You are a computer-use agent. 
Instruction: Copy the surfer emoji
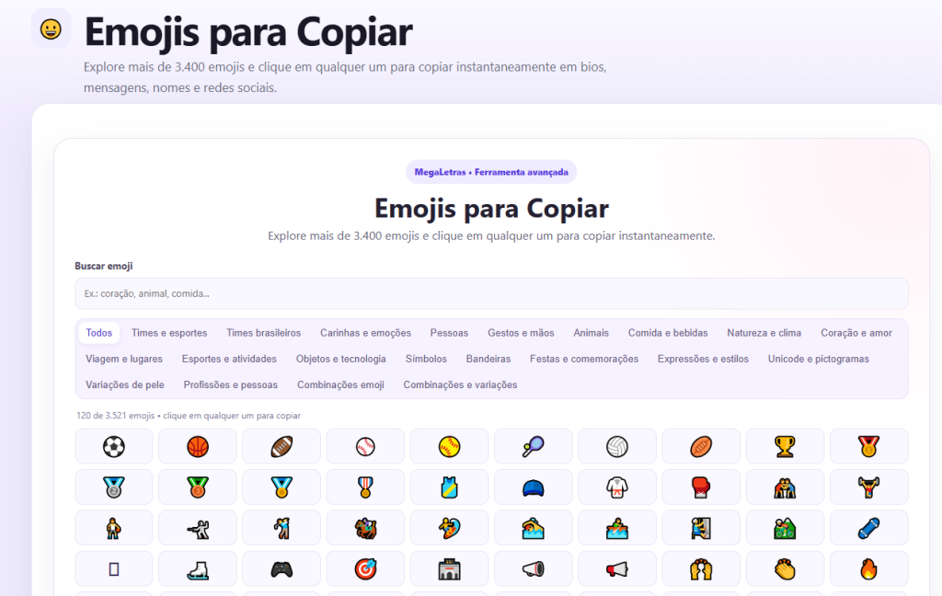(449, 528)
